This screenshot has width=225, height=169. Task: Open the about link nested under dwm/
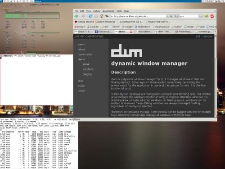86,64
